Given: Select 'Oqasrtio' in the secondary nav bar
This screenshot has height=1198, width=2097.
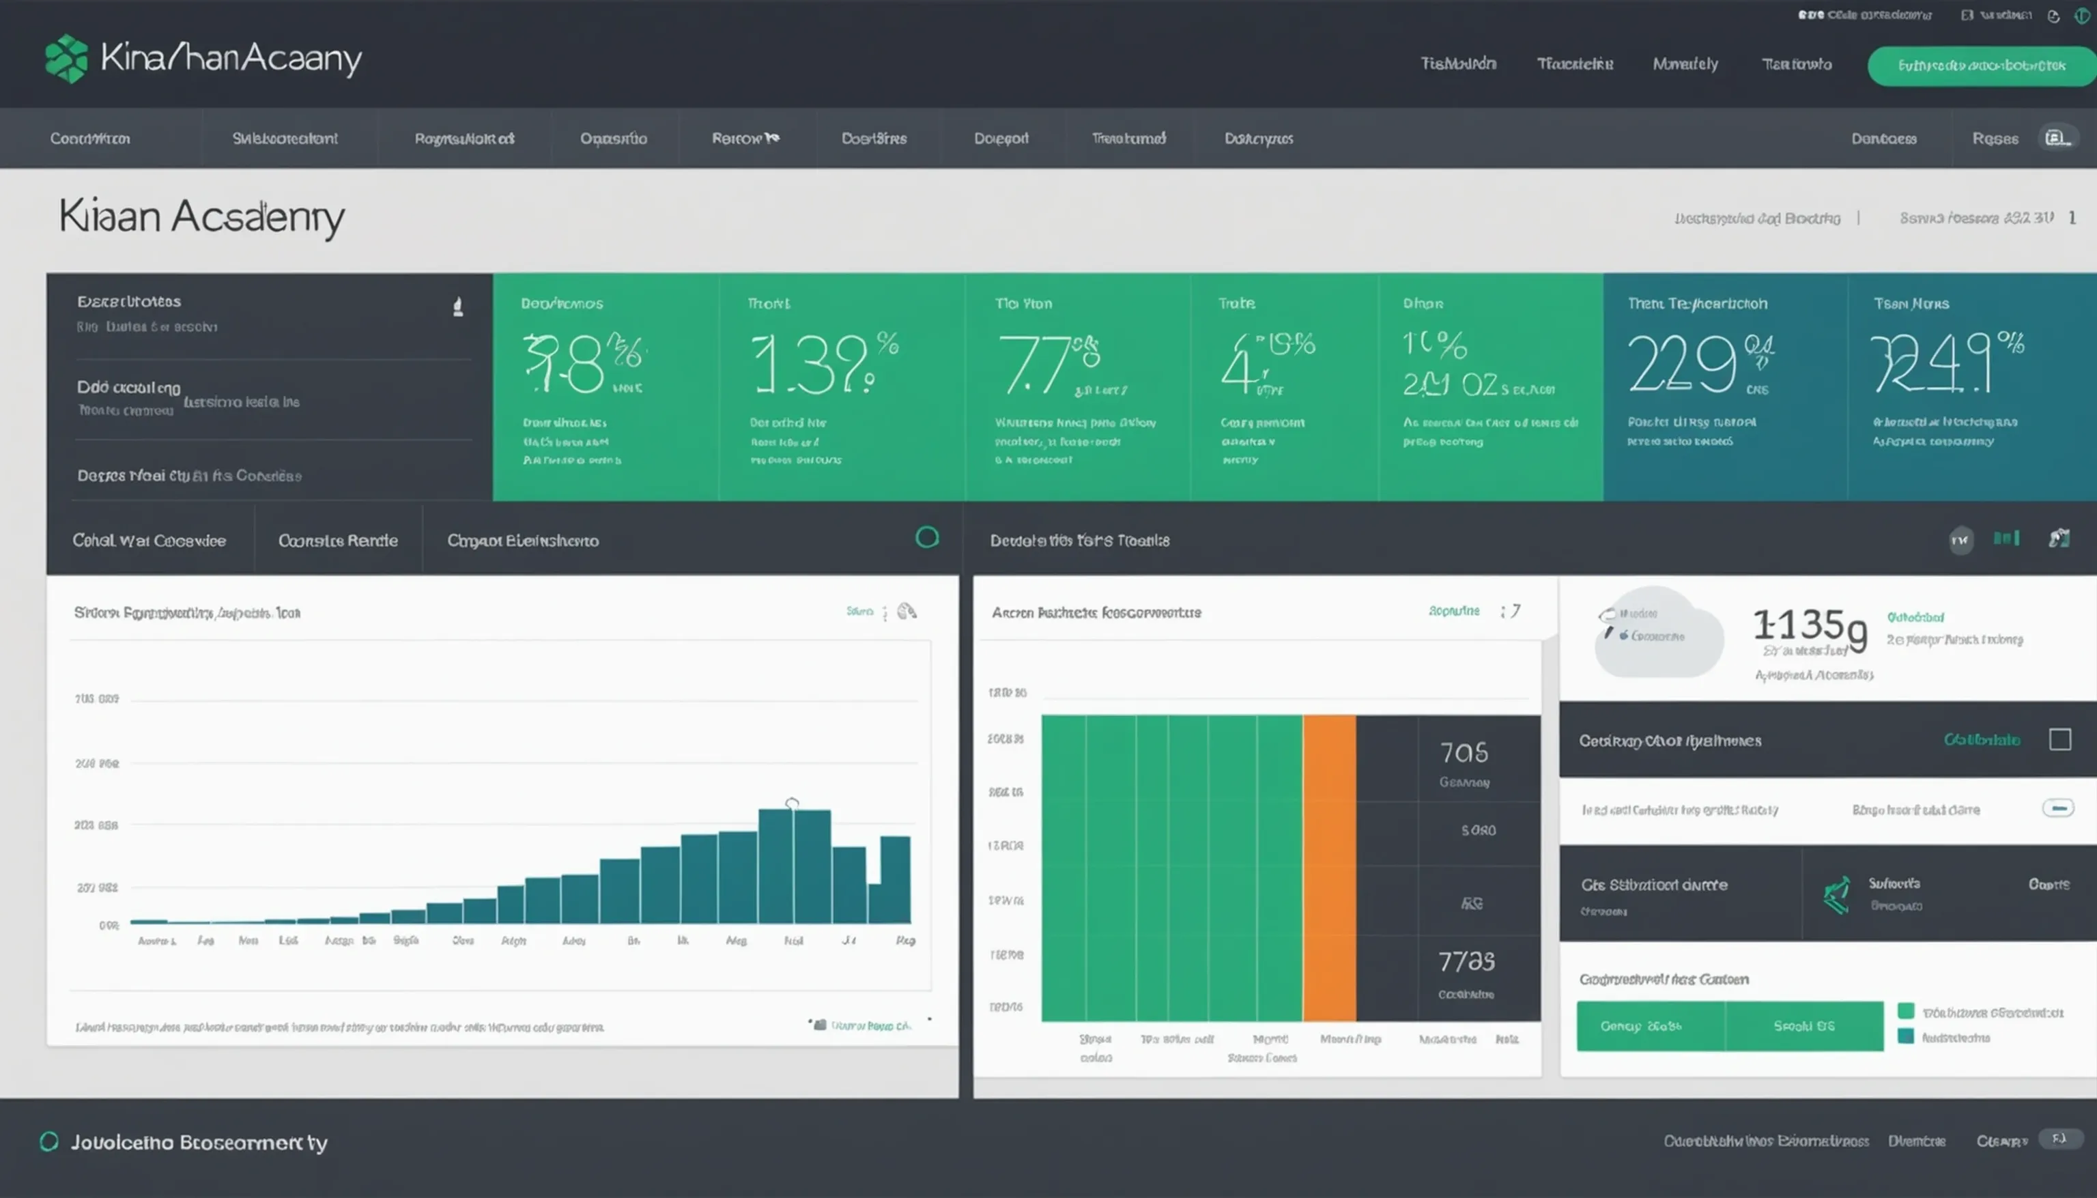Looking at the screenshot, I should coord(613,138).
